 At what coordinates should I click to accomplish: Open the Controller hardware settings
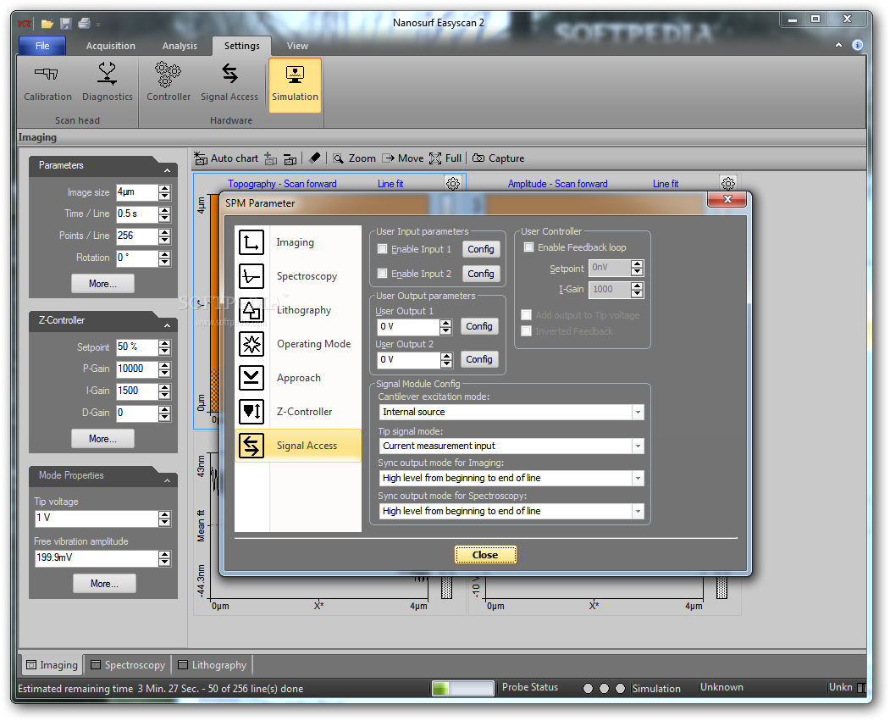click(x=169, y=83)
